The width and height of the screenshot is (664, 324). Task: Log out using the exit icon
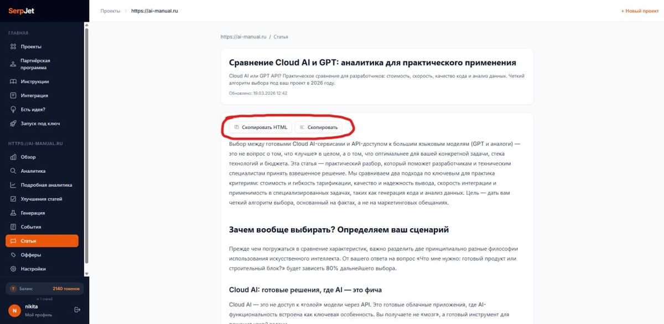click(77, 310)
